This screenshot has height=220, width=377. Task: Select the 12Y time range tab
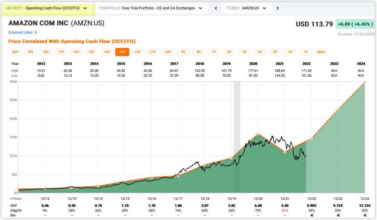click(138, 52)
